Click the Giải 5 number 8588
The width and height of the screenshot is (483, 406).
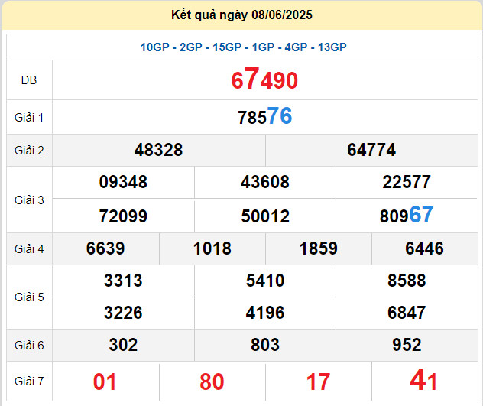point(407,281)
